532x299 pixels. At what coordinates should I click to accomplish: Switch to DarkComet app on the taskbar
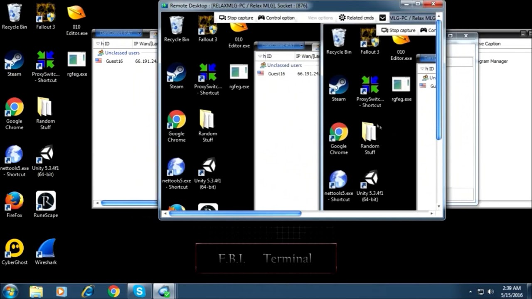pyautogui.click(x=165, y=292)
